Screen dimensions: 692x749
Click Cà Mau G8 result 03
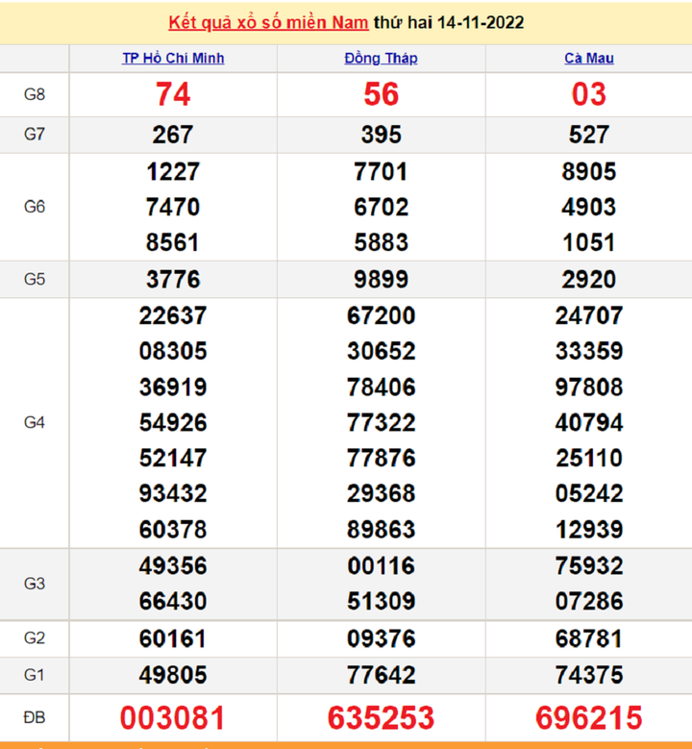(588, 94)
